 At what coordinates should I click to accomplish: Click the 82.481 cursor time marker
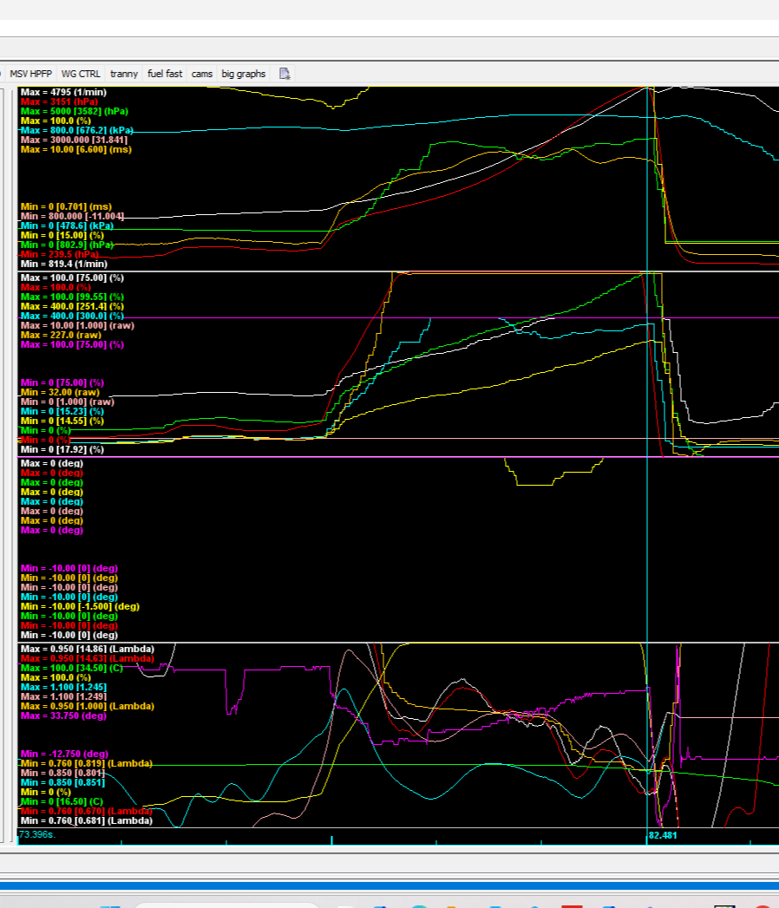click(663, 835)
